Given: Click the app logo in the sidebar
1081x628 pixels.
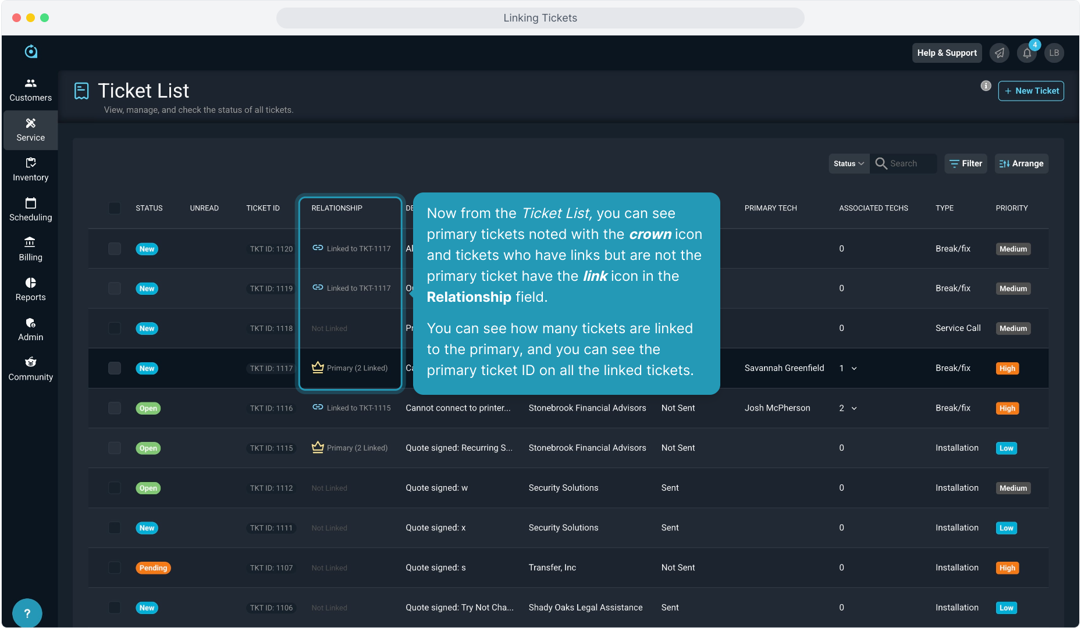Looking at the screenshot, I should tap(31, 52).
